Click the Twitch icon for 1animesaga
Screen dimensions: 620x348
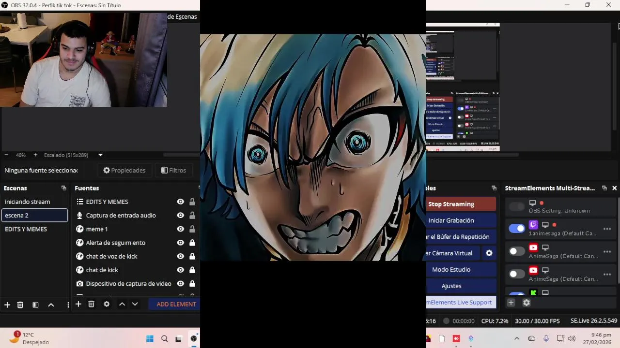coord(533,225)
